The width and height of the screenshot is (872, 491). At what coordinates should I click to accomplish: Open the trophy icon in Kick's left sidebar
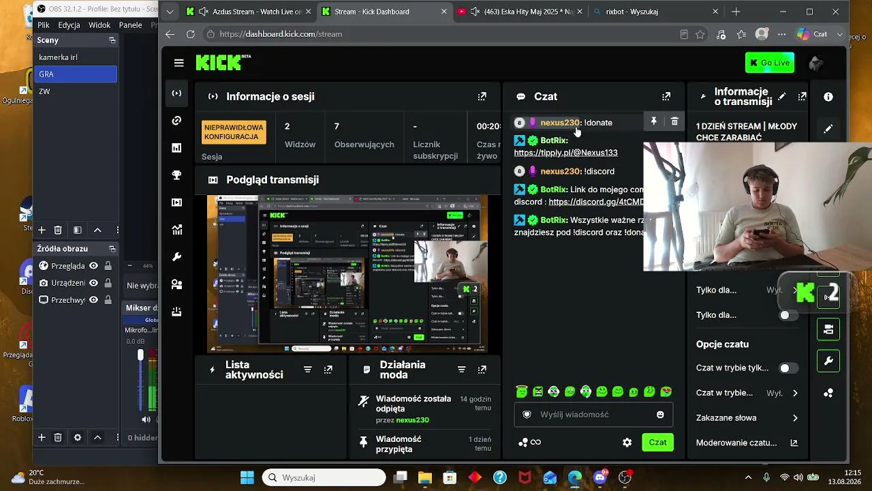[177, 175]
